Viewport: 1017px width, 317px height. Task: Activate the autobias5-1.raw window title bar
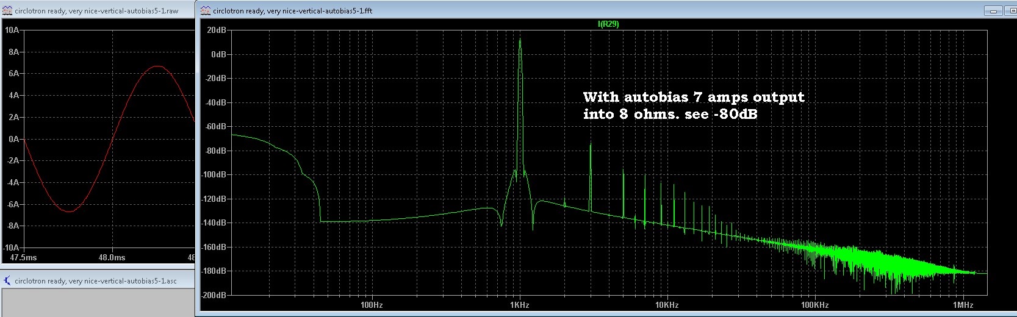pyautogui.click(x=98, y=11)
